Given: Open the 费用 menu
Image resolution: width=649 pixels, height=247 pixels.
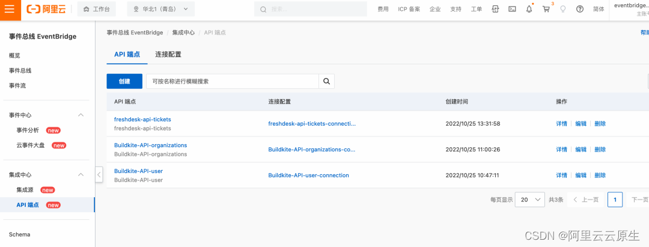Looking at the screenshot, I should point(383,9).
